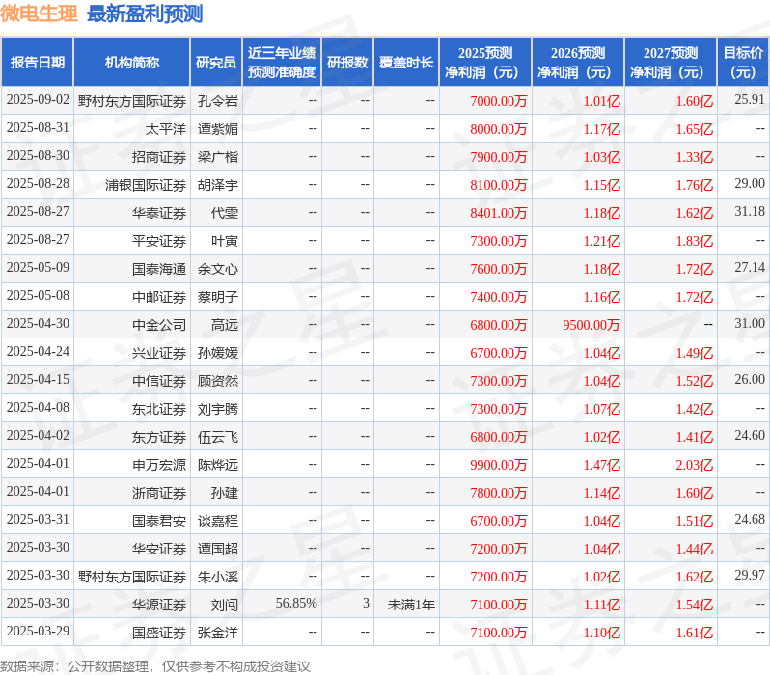
Task: Click the 研究员 column header
Action: click(x=216, y=63)
